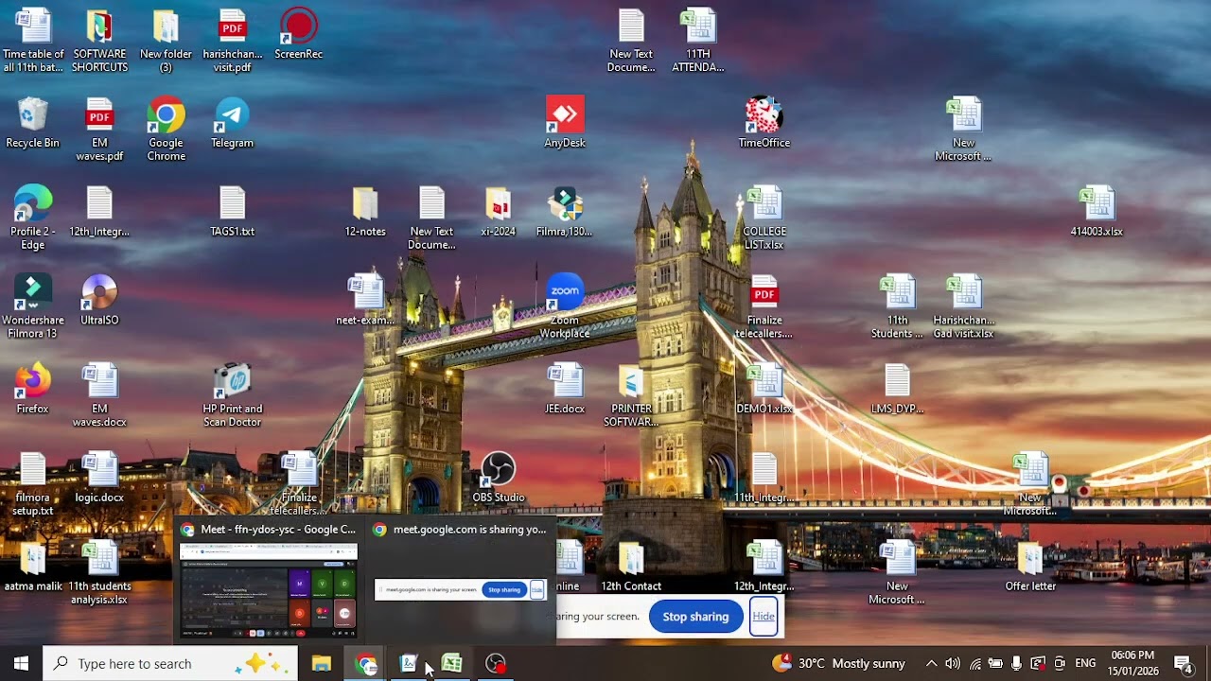
Task: Select the 12th Contact folder icon
Action: (x=631, y=567)
